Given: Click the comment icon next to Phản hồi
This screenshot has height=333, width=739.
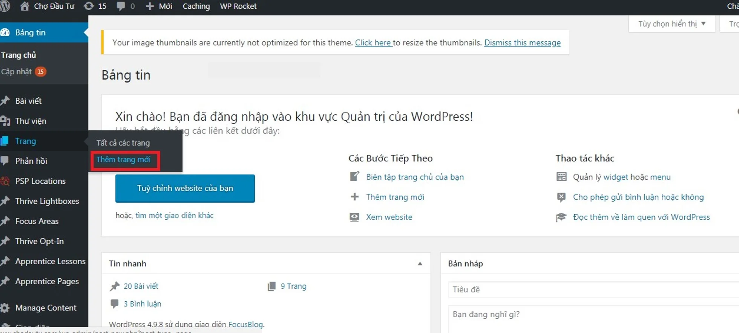Looking at the screenshot, I should pos(5,161).
